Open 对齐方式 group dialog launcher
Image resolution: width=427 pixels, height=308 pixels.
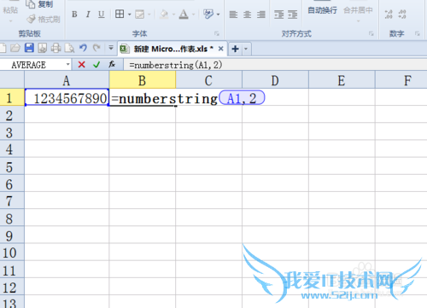point(371,33)
